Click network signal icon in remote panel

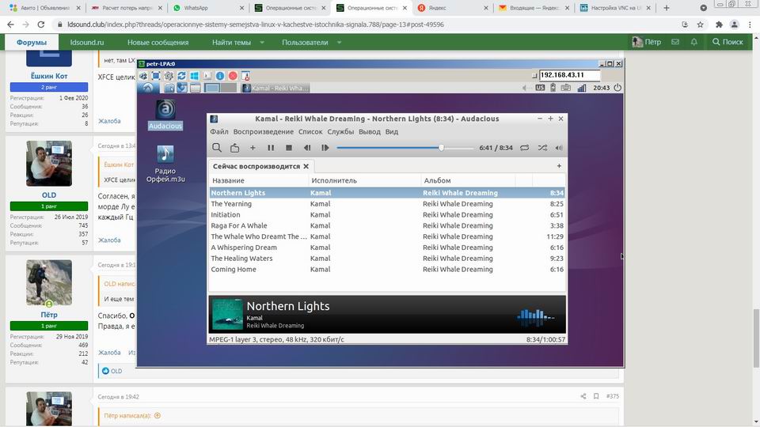(582, 88)
